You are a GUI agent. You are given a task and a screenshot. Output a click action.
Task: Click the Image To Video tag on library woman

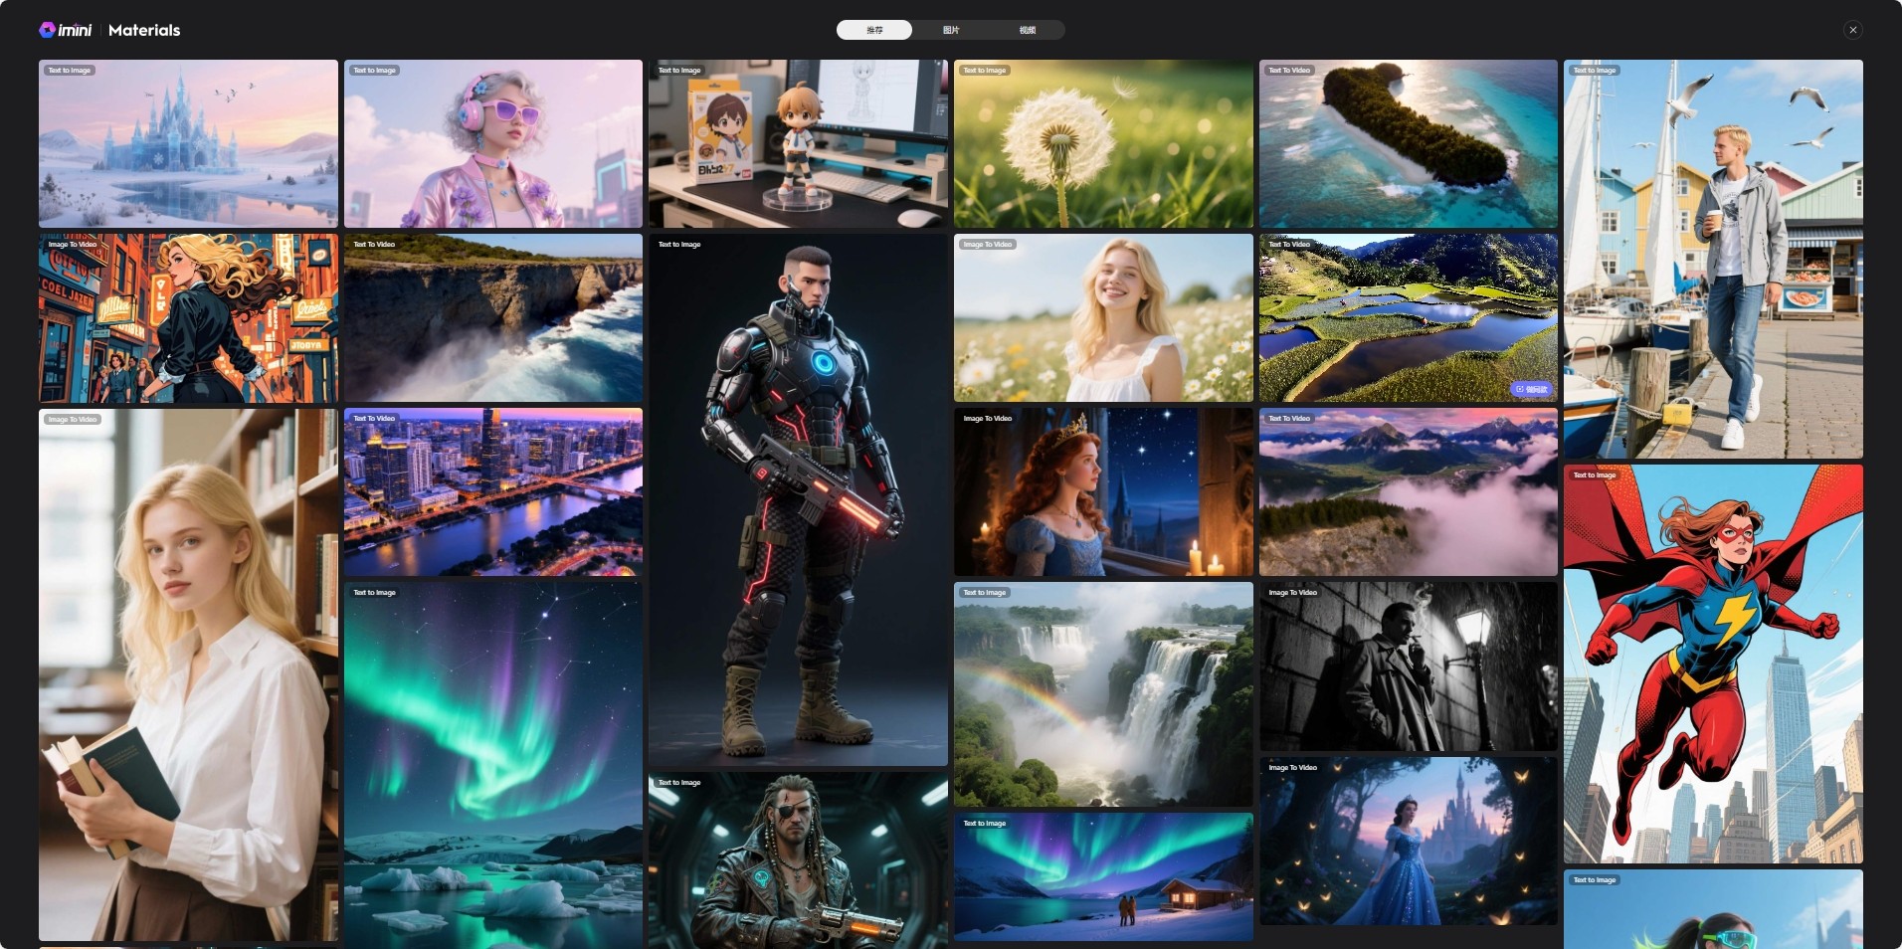[x=73, y=420]
